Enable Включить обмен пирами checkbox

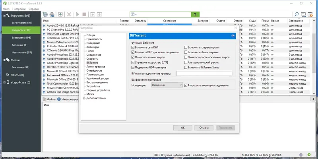click(x=186, y=52)
